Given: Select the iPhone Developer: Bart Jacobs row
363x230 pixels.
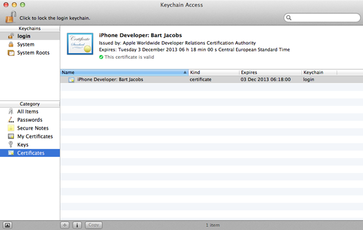Looking at the screenshot, I should (212, 79).
